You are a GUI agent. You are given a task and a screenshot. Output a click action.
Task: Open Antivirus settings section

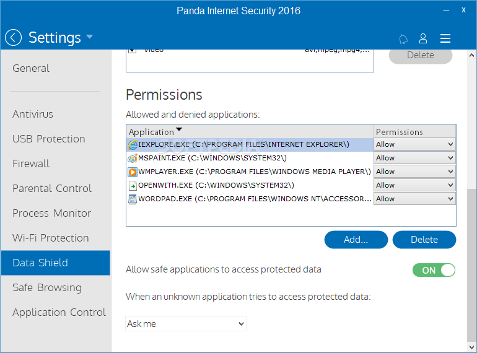[x=33, y=115]
